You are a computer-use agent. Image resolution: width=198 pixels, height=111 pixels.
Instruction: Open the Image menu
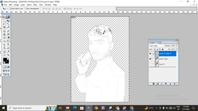tap(16, 5)
